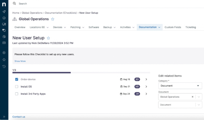The image size is (204, 120).
Task: Open the gear Administration icon in sidebar
Action: pyautogui.click(x=4, y=52)
